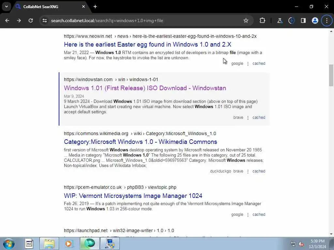Click the network status tray icon
The width and height of the screenshot is (334, 250).
click(x=293, y=244)
